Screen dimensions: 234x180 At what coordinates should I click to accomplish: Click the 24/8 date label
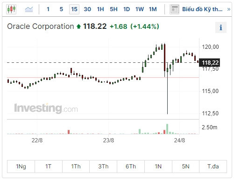pos(179,140)
